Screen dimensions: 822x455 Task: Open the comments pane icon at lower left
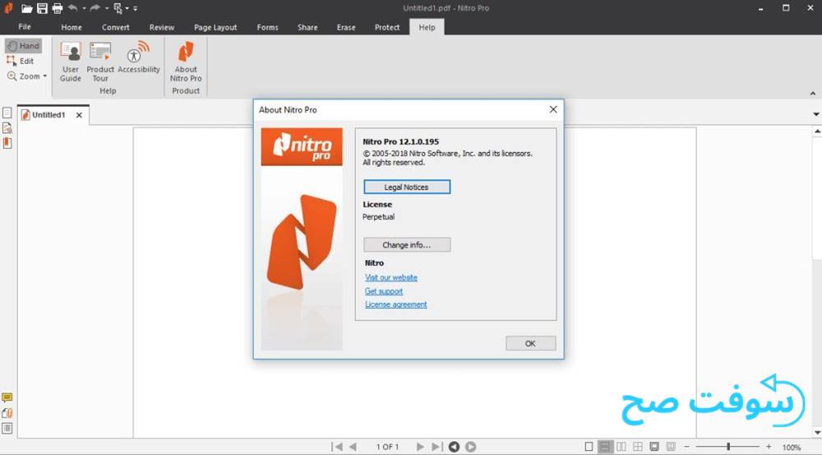(7, 398)
